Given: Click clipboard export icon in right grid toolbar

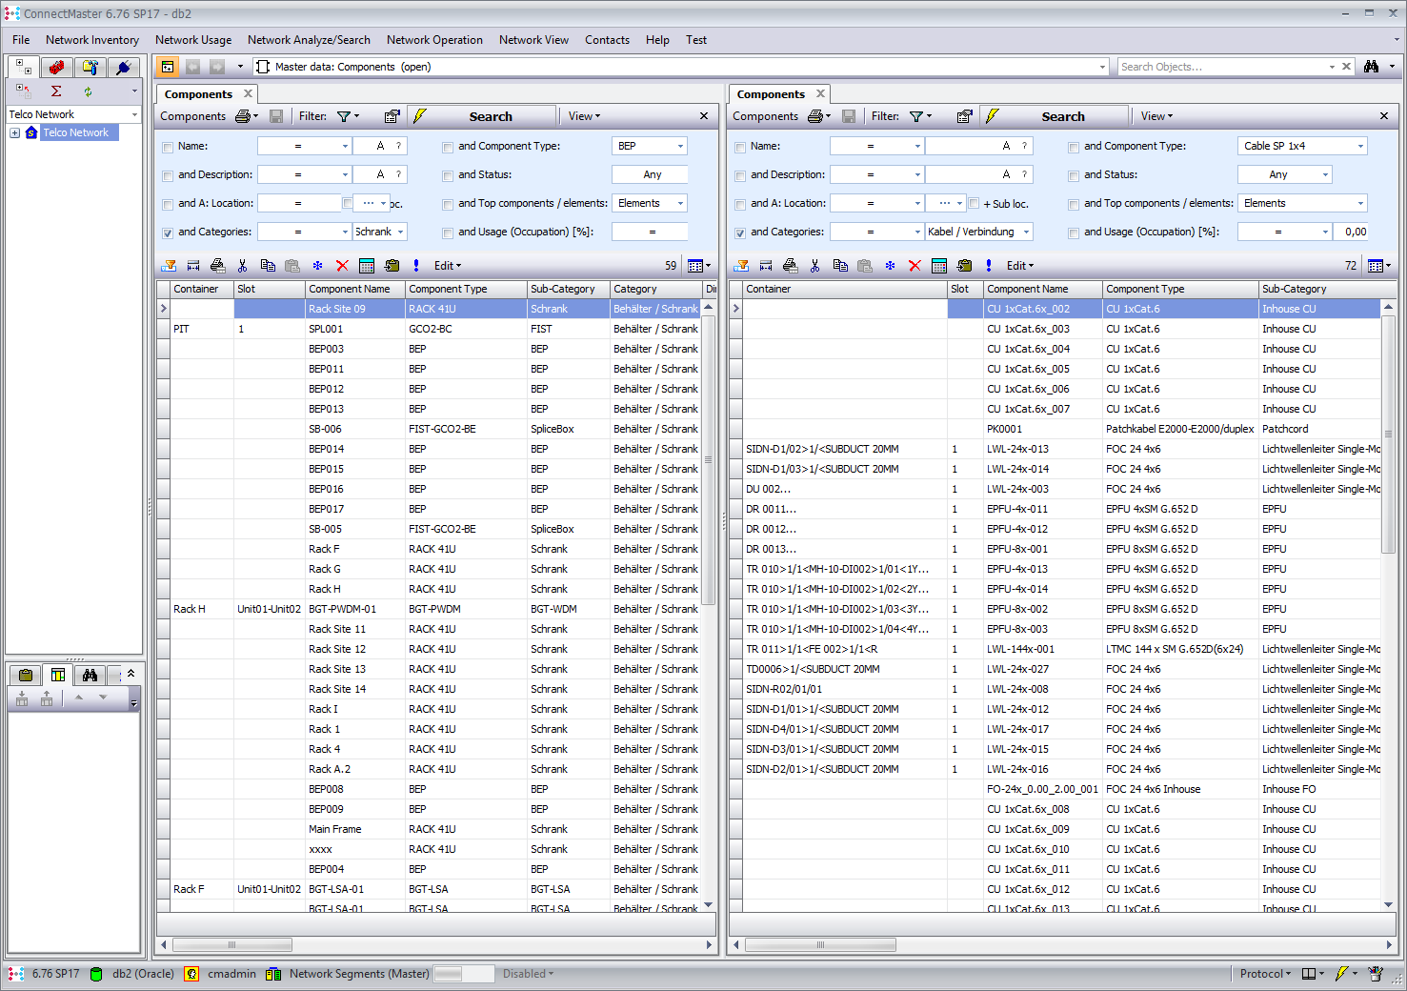Looking at the screenshot, I should 964,266.
